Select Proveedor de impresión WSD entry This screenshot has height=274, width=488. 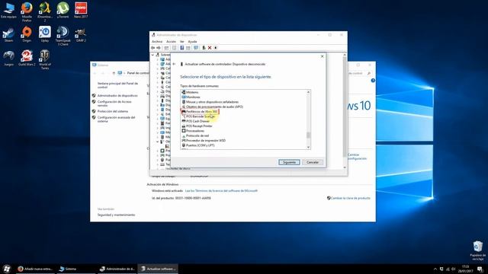point(206,140)
